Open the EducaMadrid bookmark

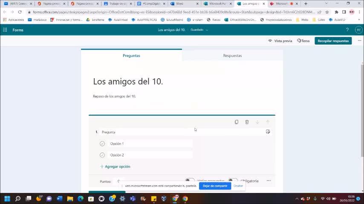coord(172,20)
